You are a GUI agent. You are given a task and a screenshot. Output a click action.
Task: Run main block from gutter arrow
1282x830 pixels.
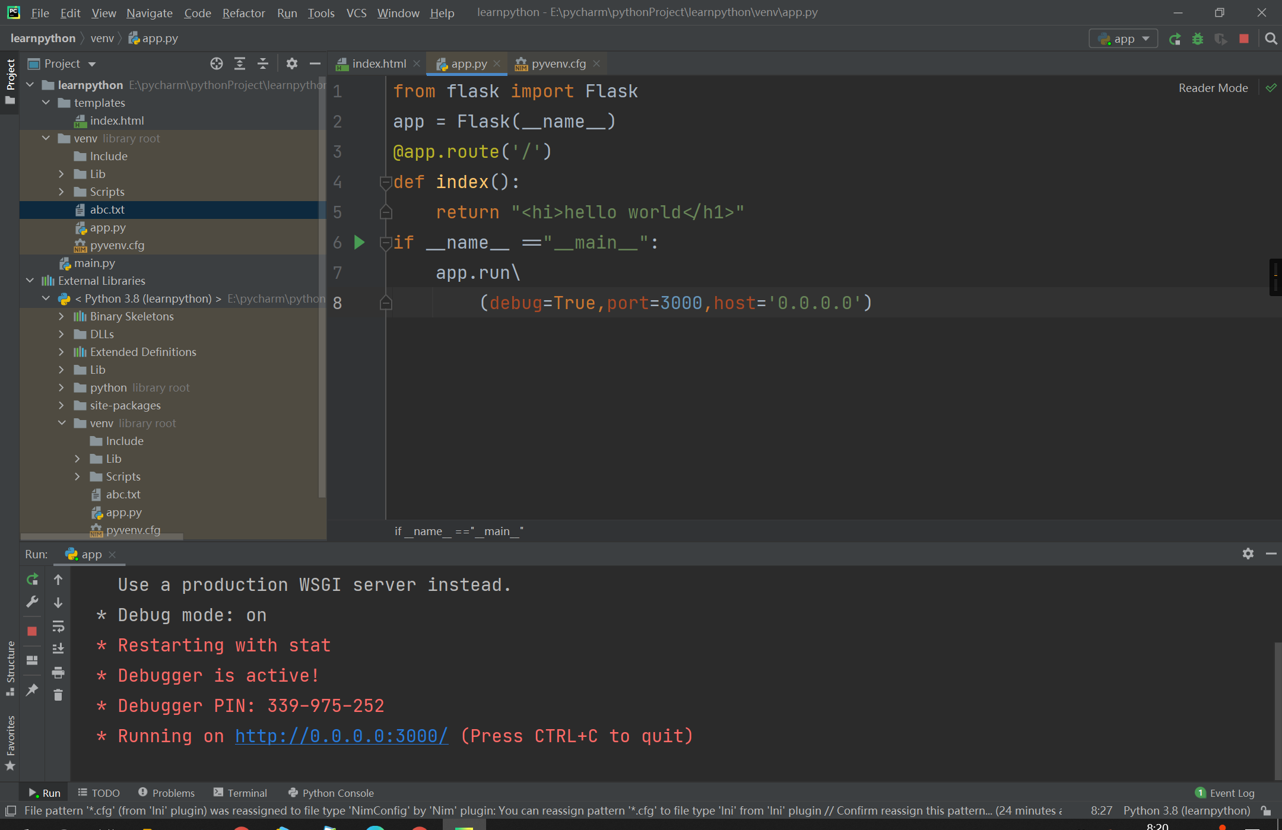[359, 242]
